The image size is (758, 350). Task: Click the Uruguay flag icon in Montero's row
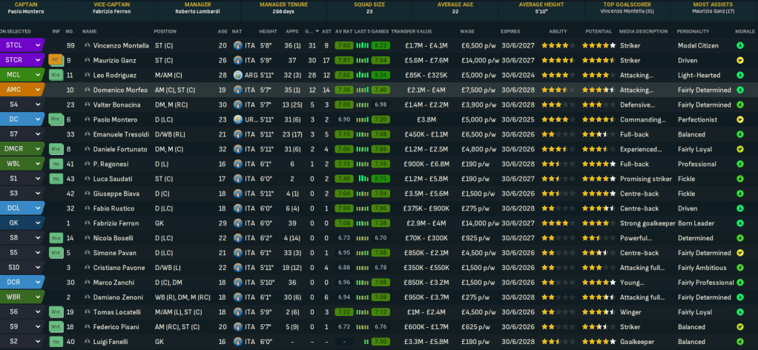point(237,119)
